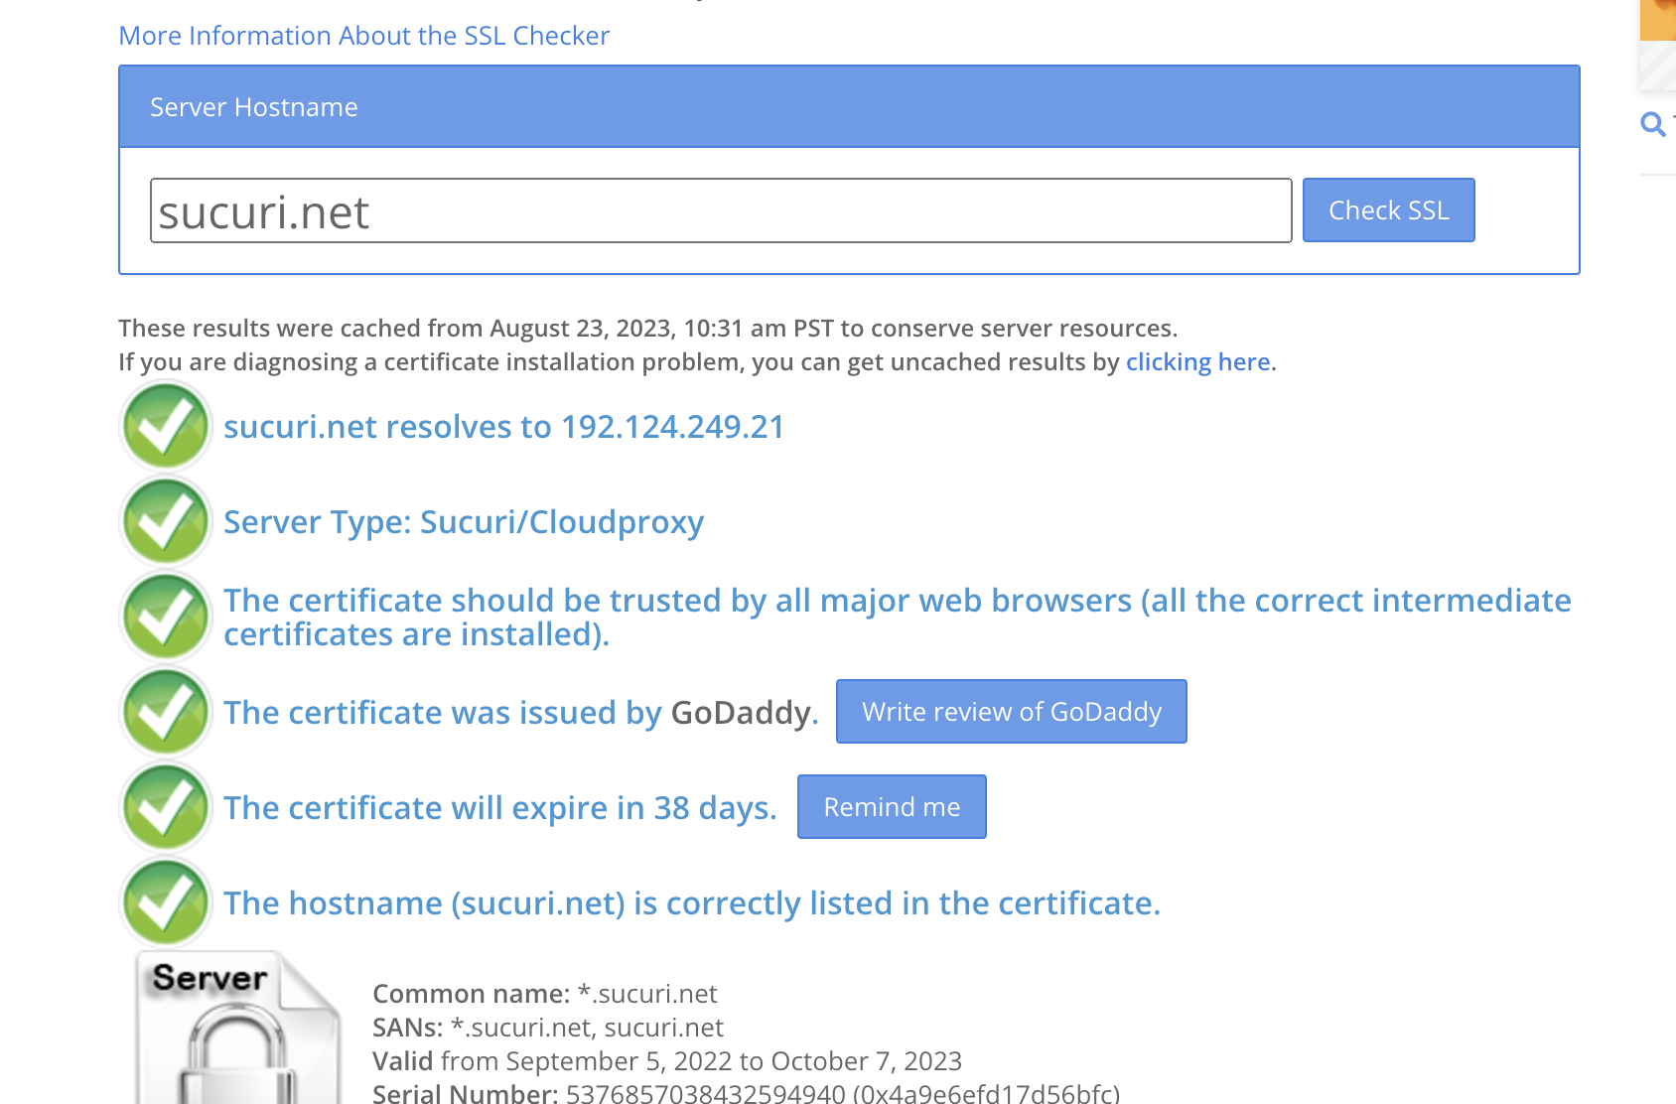This screenshot has height=1104, width=1676.
Task: Click Write review of GoDaddy button
Action: pyautogui.click(x=1012, y=712)
